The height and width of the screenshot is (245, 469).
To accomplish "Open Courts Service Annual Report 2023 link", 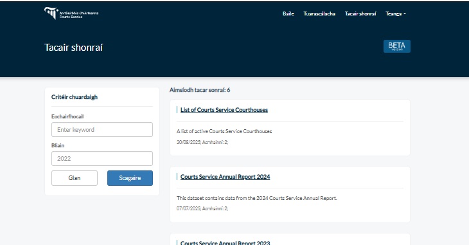I will pos(226,242).
